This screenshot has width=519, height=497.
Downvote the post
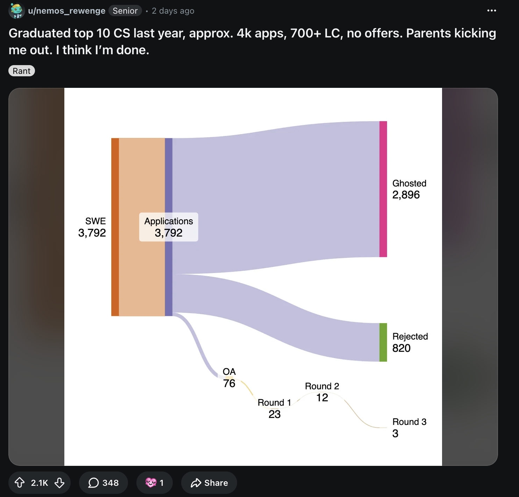59,483
